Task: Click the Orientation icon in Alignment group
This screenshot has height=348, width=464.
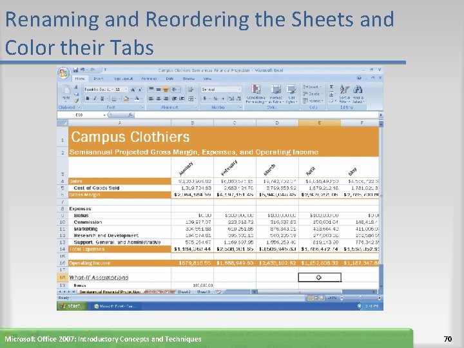Action: coord(174,89)
